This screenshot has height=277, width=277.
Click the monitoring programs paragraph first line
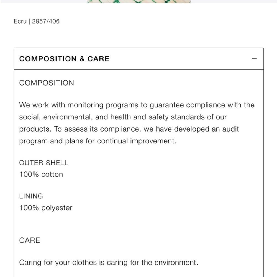(x=137, y=105)
